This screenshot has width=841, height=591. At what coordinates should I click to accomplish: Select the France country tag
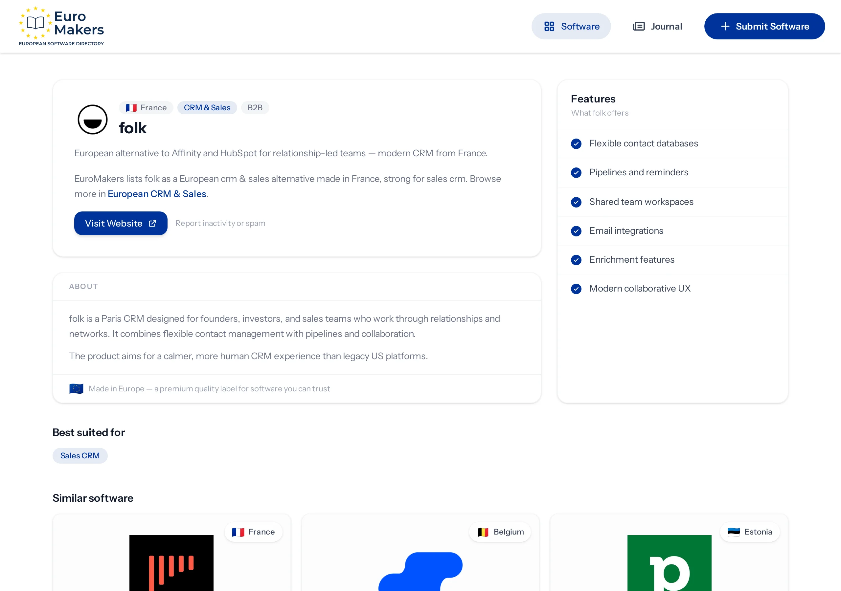pos(146,108)
